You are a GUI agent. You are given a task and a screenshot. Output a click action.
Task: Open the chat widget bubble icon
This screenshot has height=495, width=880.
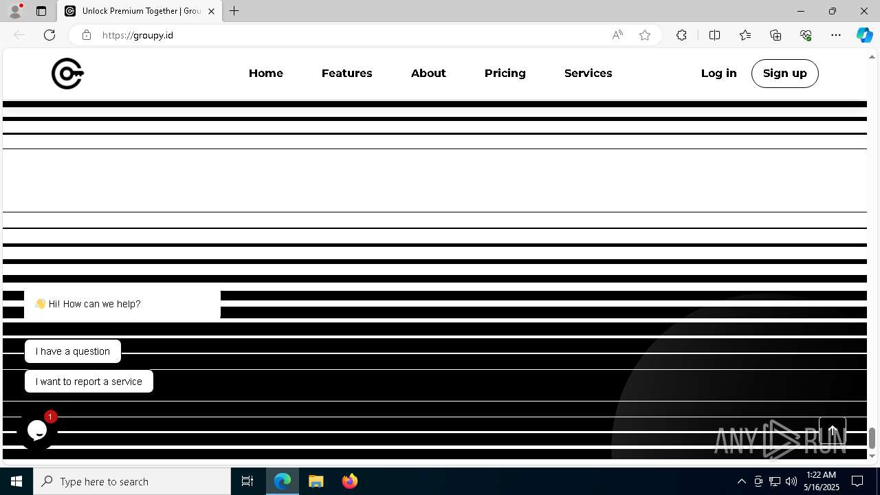(37, 430)
